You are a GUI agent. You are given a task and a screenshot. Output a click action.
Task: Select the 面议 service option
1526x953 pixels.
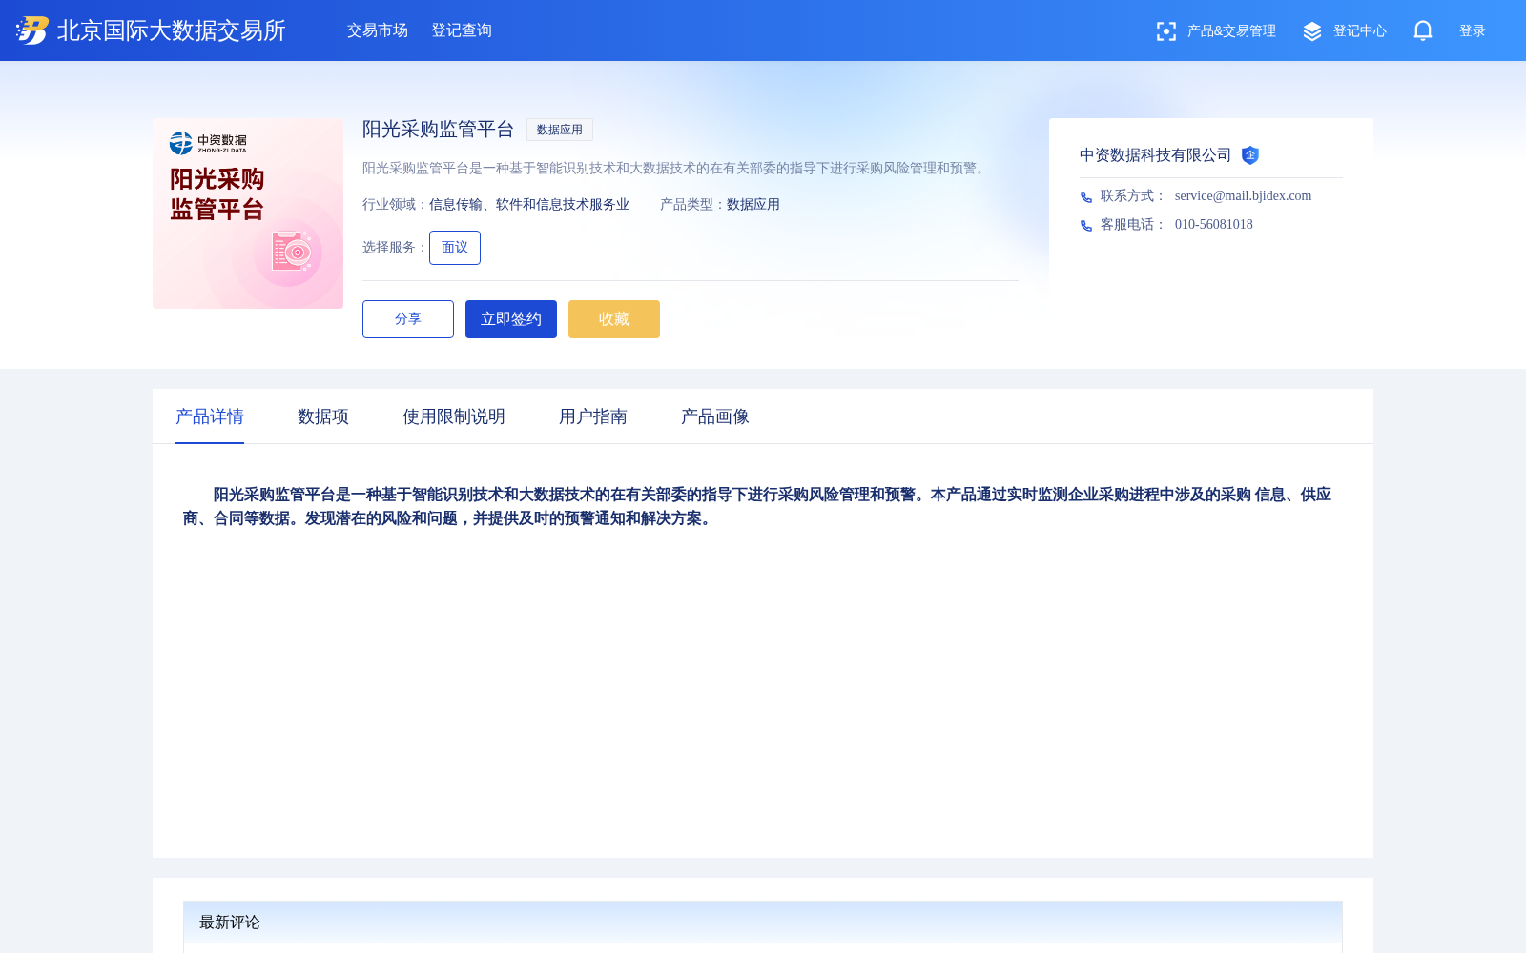455,248
